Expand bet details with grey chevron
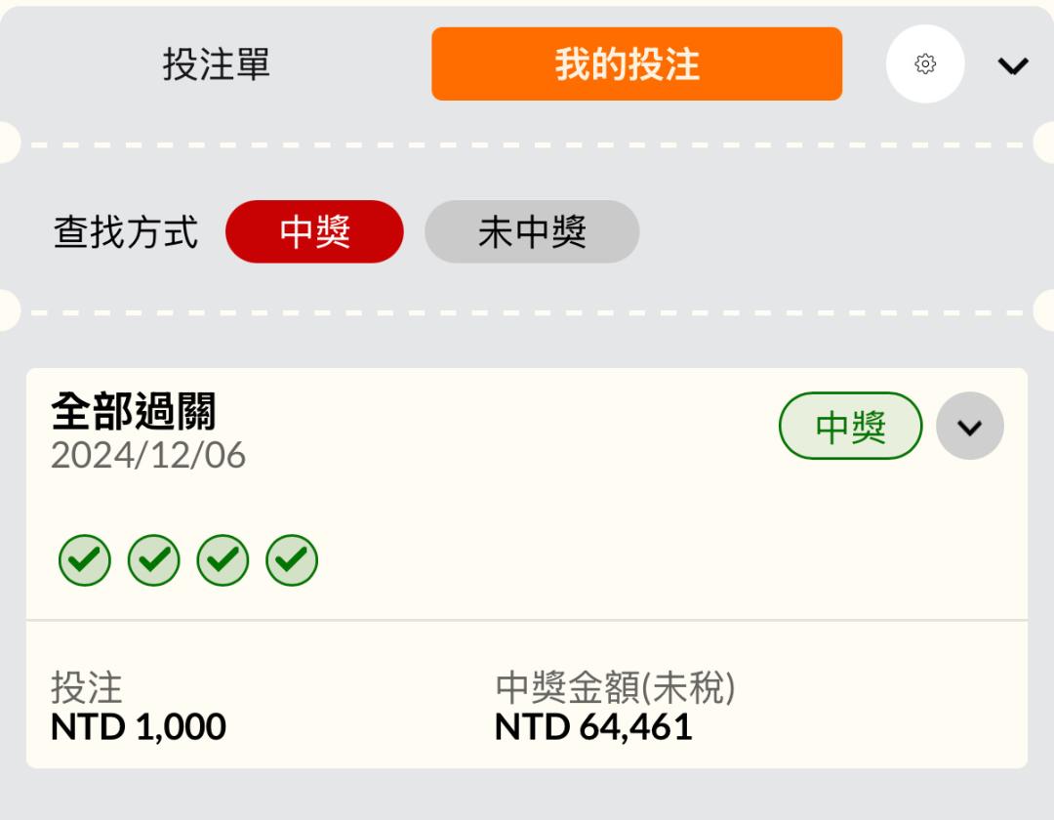The width and height of the screenshot is (1054, 820). click(x=969, y=427)
